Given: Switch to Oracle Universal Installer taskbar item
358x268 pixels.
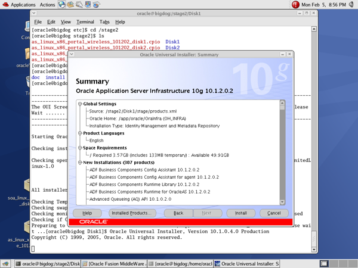Looking at the screenshot, I should coord(246,264).
